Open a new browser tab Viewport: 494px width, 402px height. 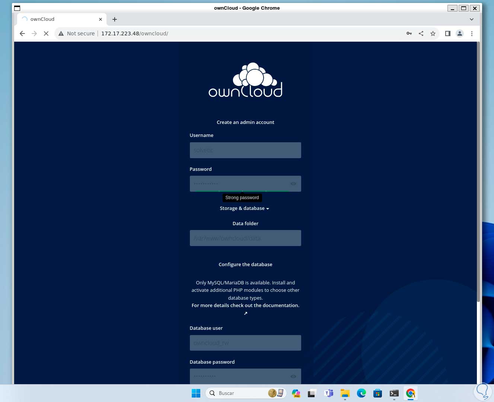(x=115, y=19)
